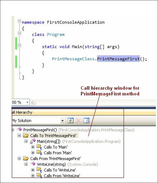Toggle the details pane layout icon
This screenshot has height=183, width=158.
(x=86, y=121)
